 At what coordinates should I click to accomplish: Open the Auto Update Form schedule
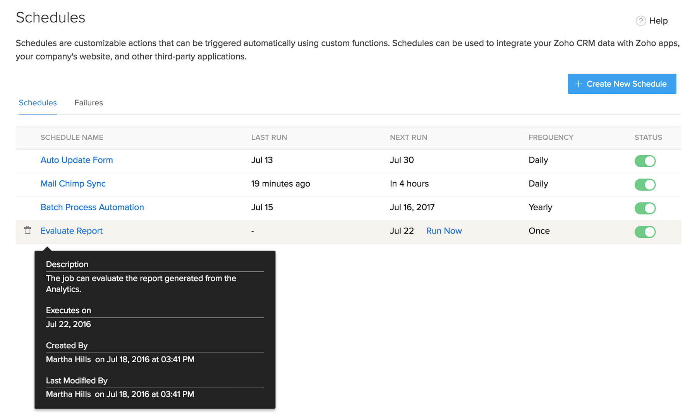point(77,160)
